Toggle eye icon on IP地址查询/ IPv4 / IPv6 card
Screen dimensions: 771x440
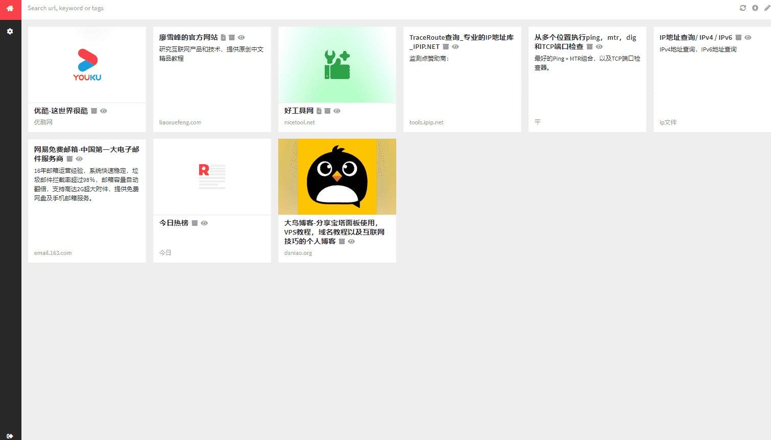(x=748, y=37)
